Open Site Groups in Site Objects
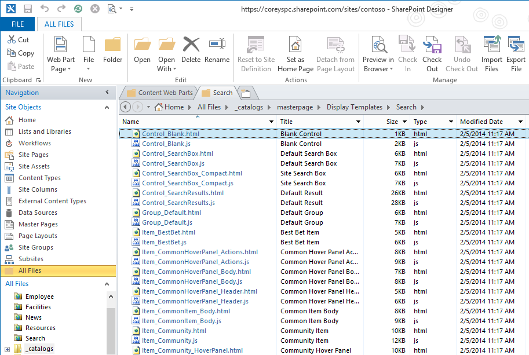Screen dimensions: 529x355 click(36, 247)
